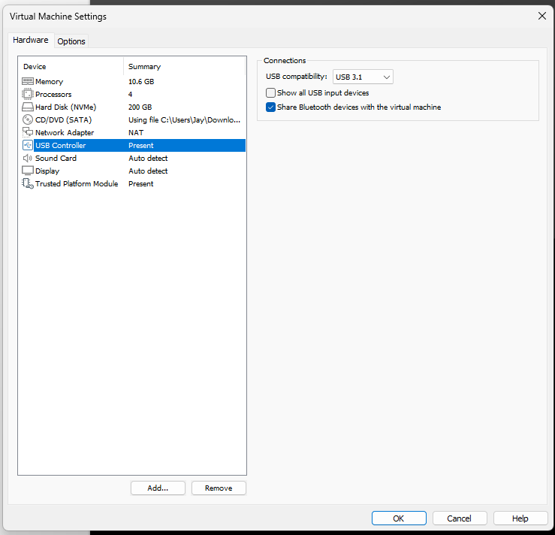Click the Hard Disk (NVMe) icon

coord(28,107)
